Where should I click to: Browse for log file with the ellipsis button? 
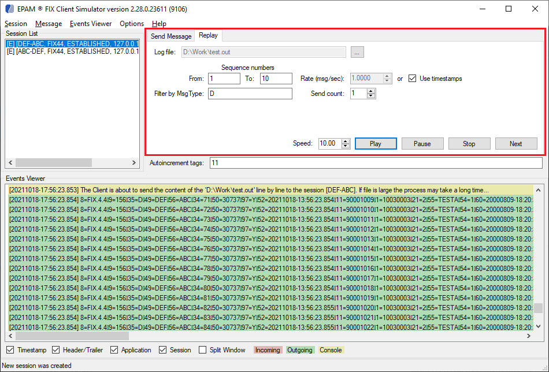(x=357, y=52)
